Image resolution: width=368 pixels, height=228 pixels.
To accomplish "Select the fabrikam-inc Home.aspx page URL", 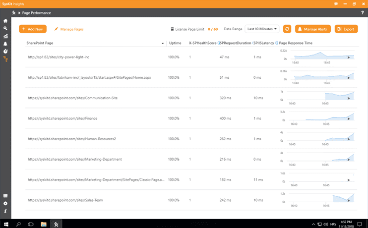I will pyautogui.click(x=89, y=77).
